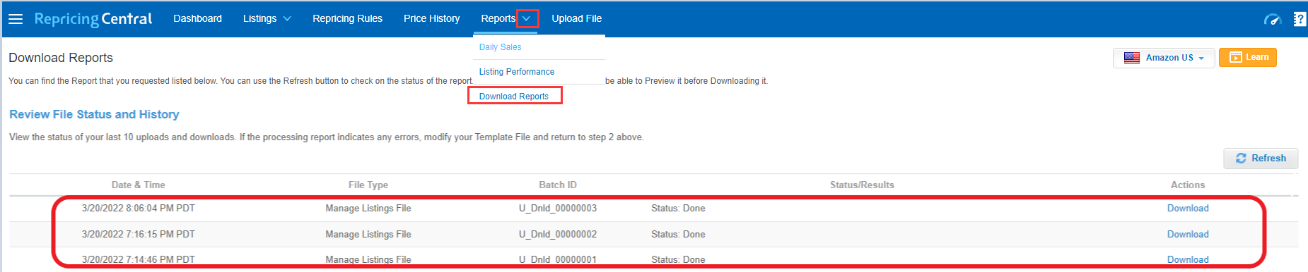
Task: Click the US flag marketplace icon
Action: 1132,58
